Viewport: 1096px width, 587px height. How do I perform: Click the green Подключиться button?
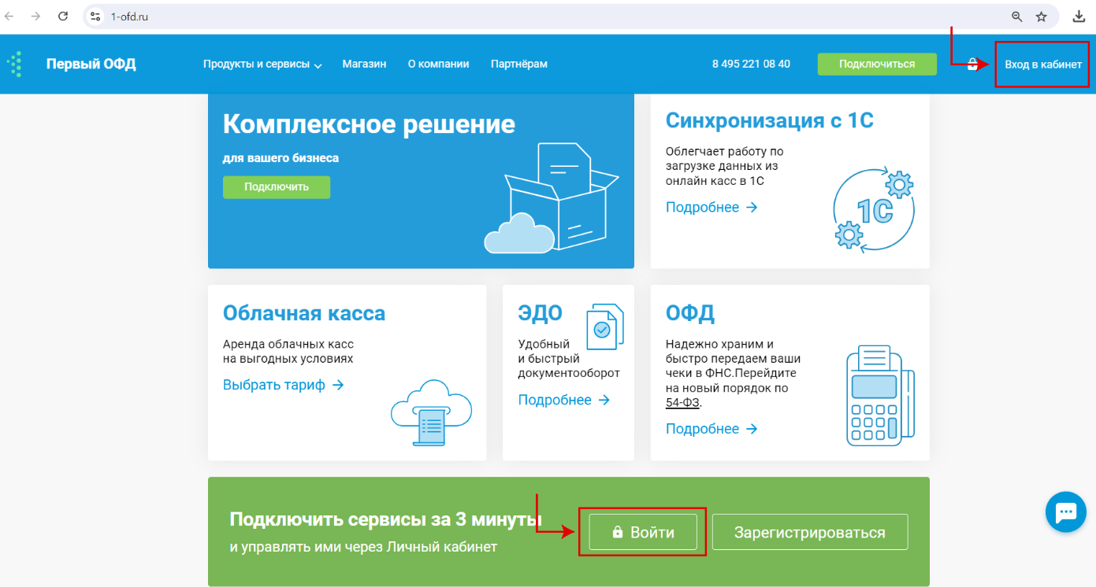click(877, 64)
